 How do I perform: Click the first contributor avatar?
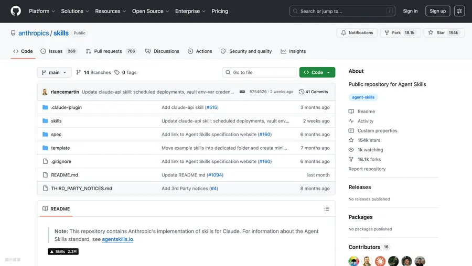(x=354, y=261)
